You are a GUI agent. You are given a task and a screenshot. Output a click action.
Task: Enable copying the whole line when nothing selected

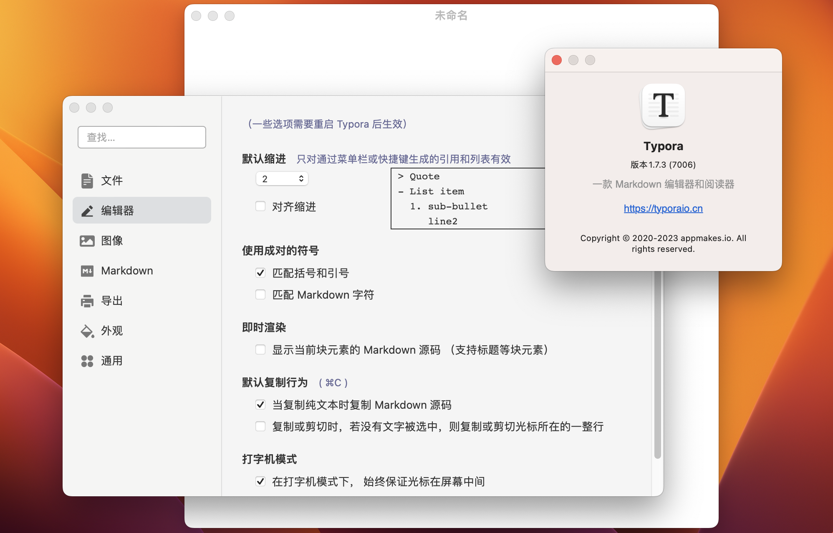pyautogui.click(x=260, y=426)
